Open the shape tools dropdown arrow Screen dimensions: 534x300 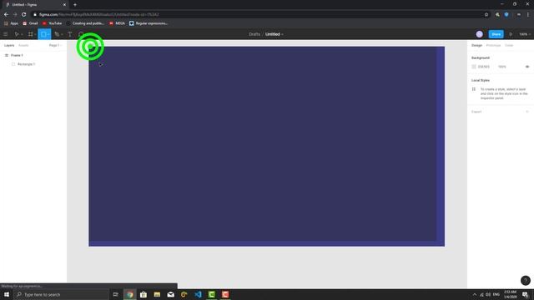tap(48, 34)
